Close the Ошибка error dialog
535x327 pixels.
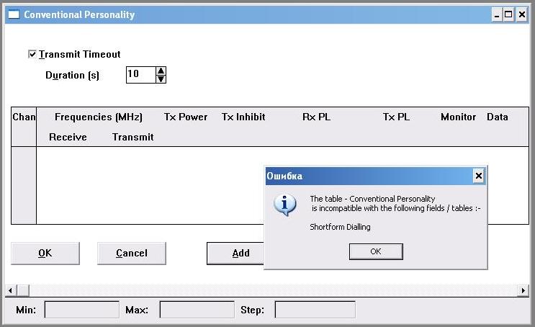tap(478, 176)
